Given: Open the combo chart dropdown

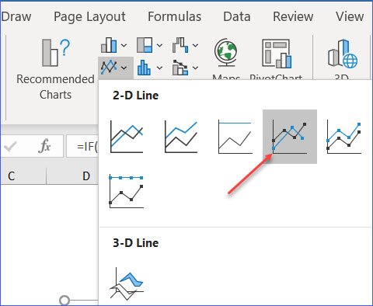Looking at the screenshot, I should [195, 68].
